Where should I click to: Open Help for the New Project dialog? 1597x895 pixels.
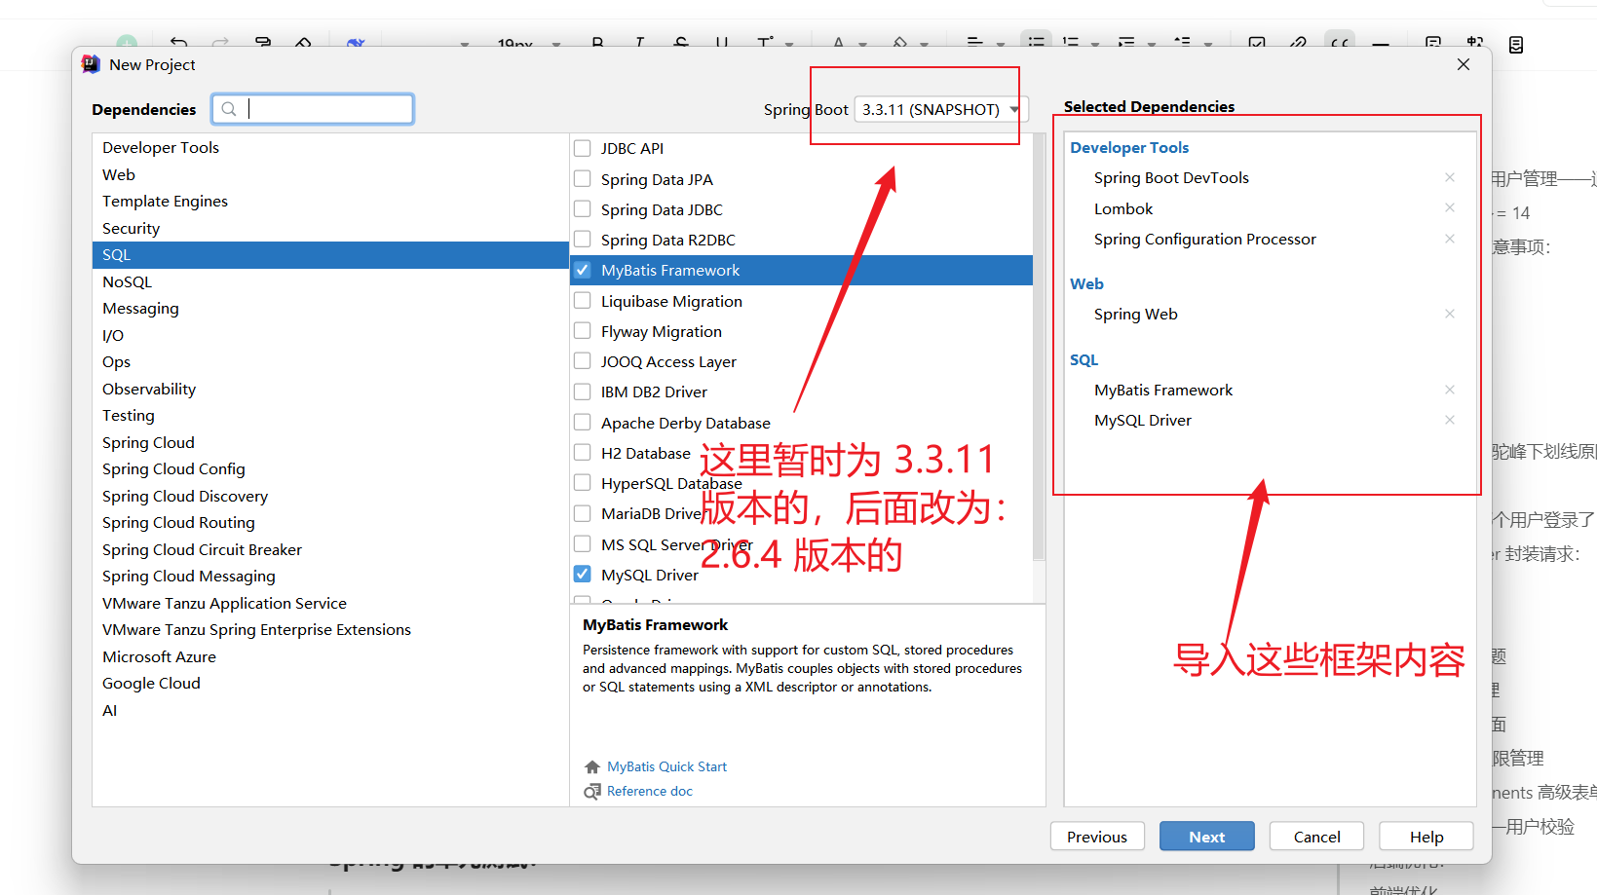1426,837
